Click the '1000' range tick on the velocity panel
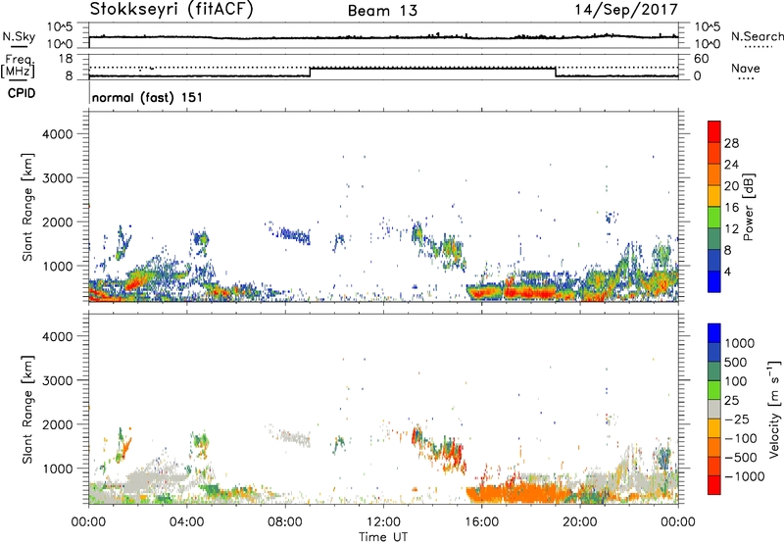Viewport: 784px width, 543px height. click(x=58, y=469)
